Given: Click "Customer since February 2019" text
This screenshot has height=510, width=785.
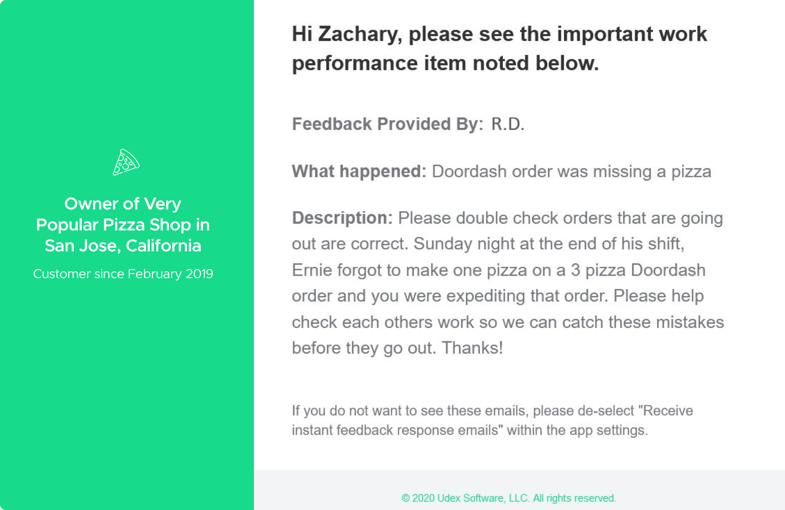Looking at the screenshot, I should point(123,274).
